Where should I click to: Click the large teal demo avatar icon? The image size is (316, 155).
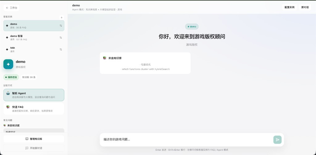pos(8,64)
